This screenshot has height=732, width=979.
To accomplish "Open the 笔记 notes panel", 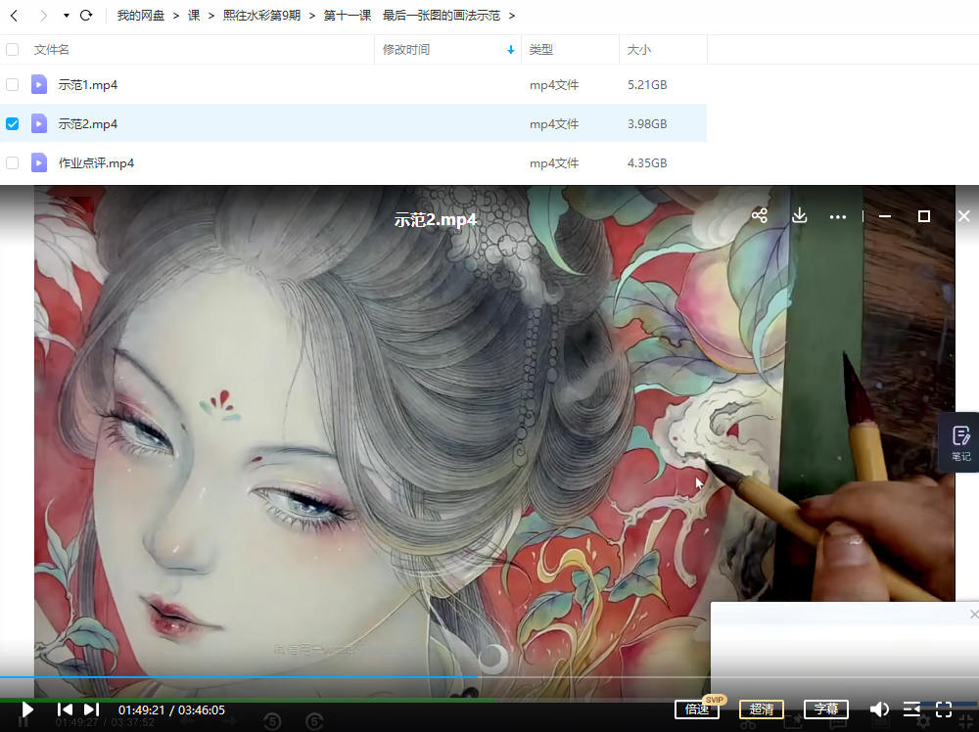I will coord(960,442).
